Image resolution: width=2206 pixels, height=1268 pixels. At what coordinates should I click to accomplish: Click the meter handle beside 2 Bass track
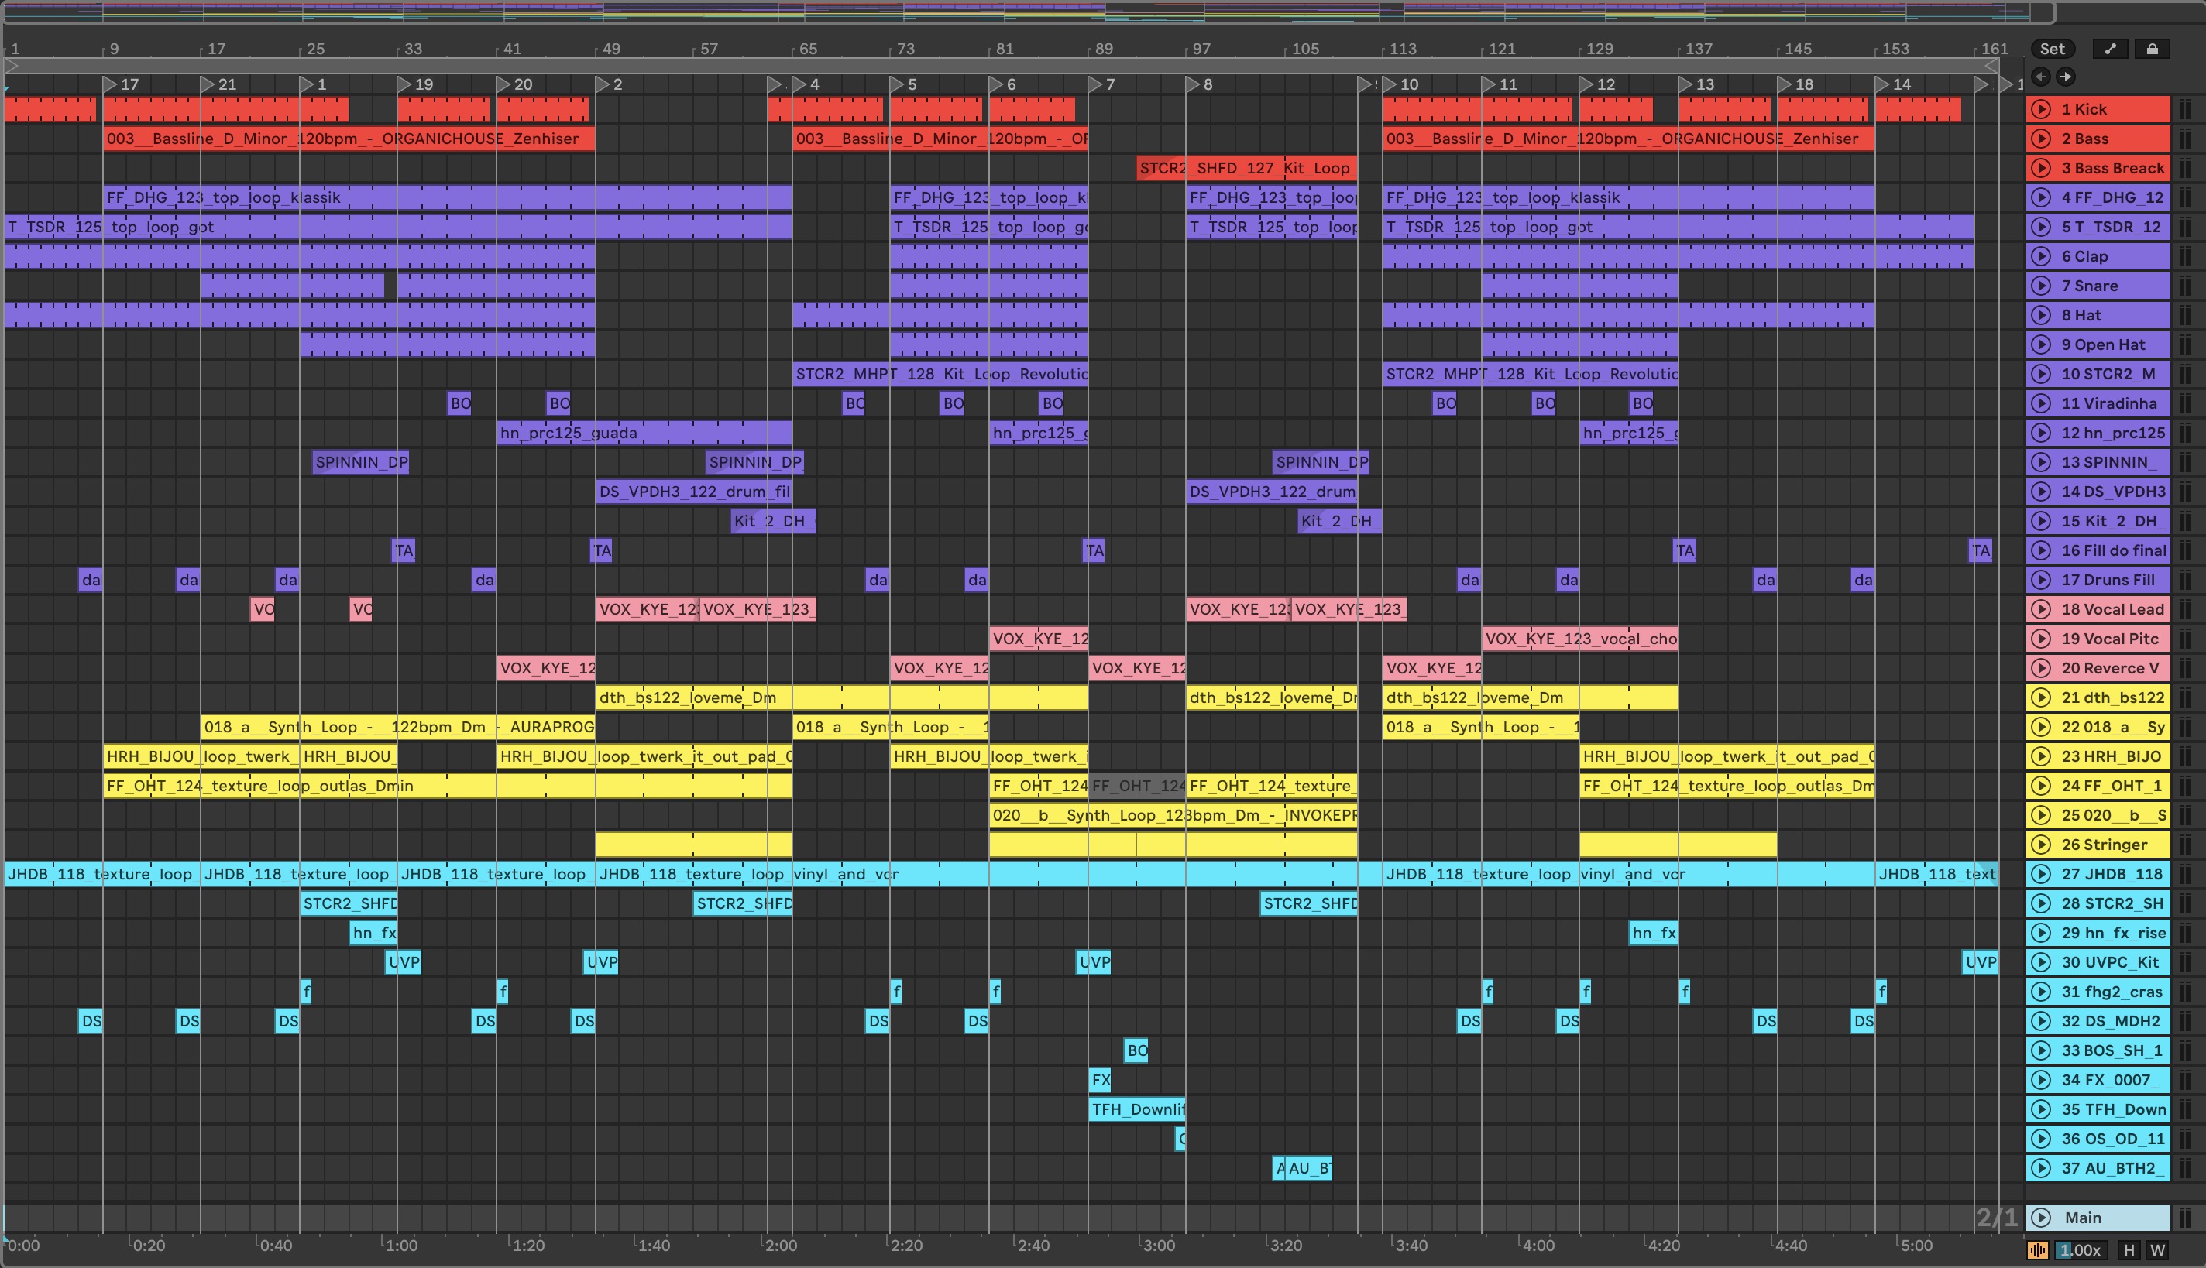pos(2184,139)
